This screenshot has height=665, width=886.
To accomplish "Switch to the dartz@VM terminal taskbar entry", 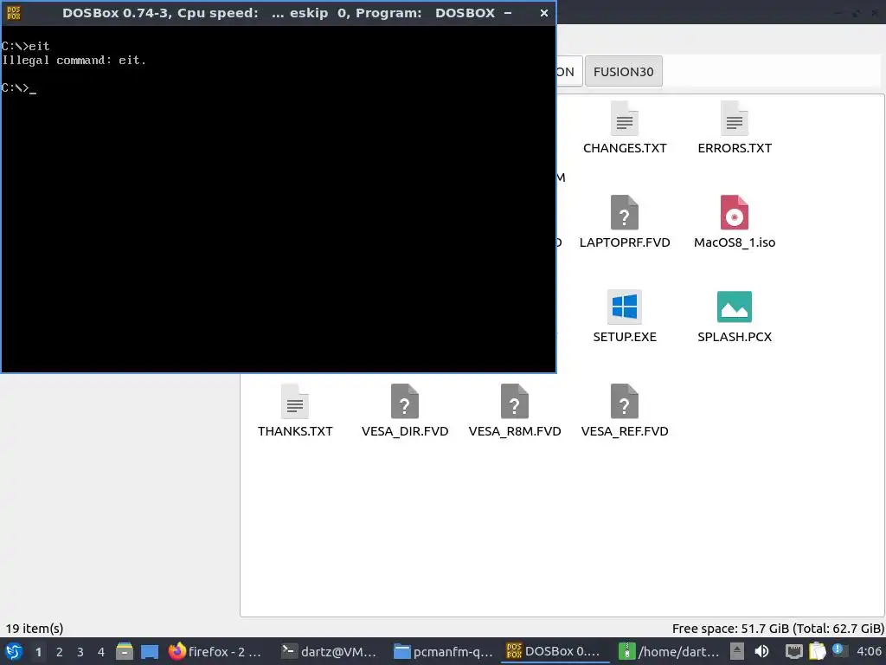I will click(330, 652).
